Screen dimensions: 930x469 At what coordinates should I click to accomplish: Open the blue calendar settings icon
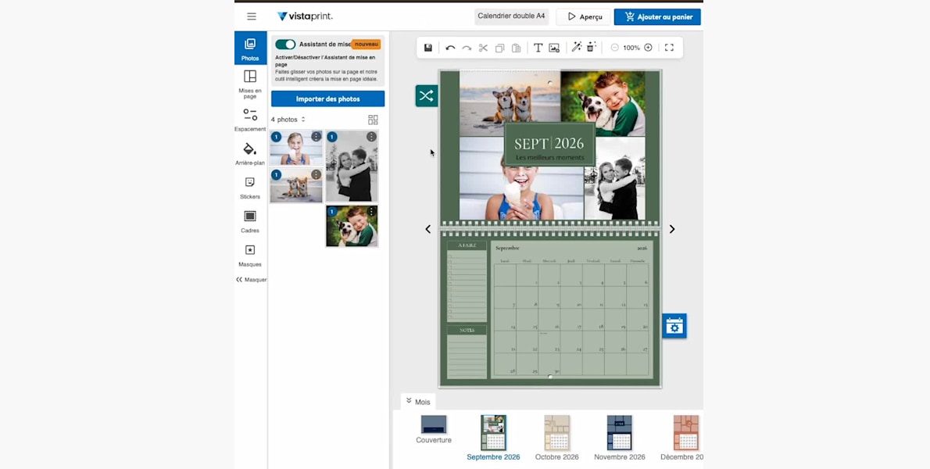coord(674,326)
